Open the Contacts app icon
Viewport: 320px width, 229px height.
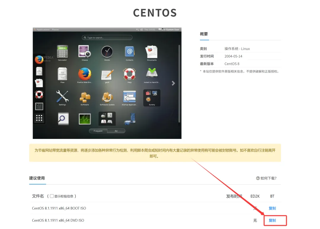(129, 52)
